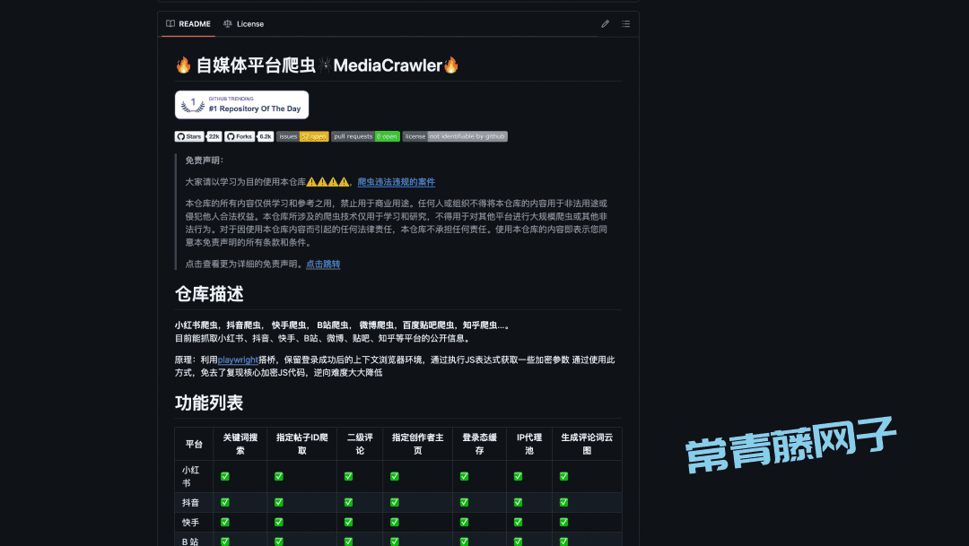Open the 爬虫违法违规的案件 link
Screen dimensions: 969x546
click(x=396, y=181)
